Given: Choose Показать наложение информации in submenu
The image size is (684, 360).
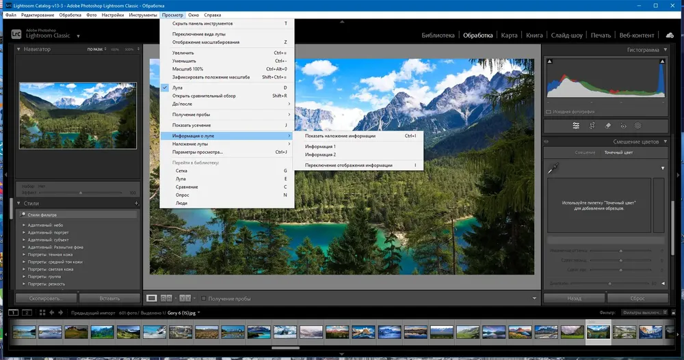Looking at the screenshot, I should pyautogui.click(x=340, y=136).
